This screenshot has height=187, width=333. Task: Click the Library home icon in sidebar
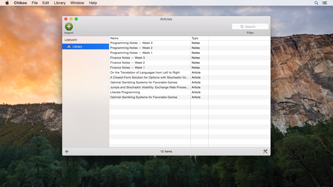point(69,46)
